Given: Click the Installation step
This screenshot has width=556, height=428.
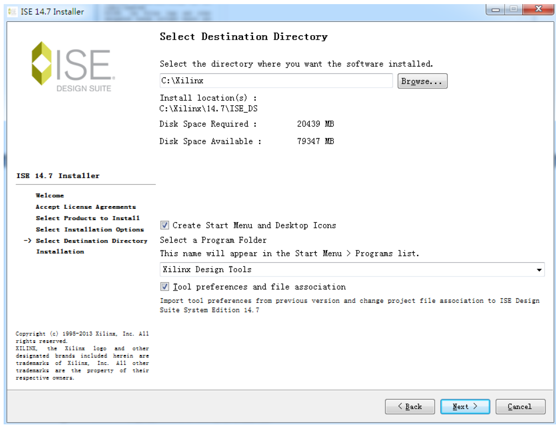Looking at the screenshot, I should click(x=60, y=252).
